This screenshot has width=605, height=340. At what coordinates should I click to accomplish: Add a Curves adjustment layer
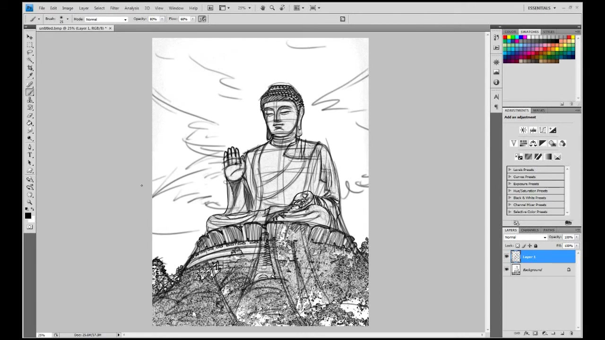click(x=543, y=130)
